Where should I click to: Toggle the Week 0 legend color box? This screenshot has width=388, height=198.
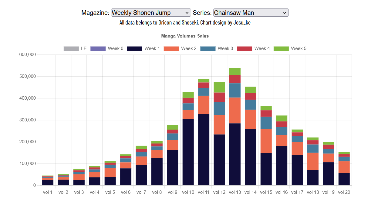tap(98, 48)
